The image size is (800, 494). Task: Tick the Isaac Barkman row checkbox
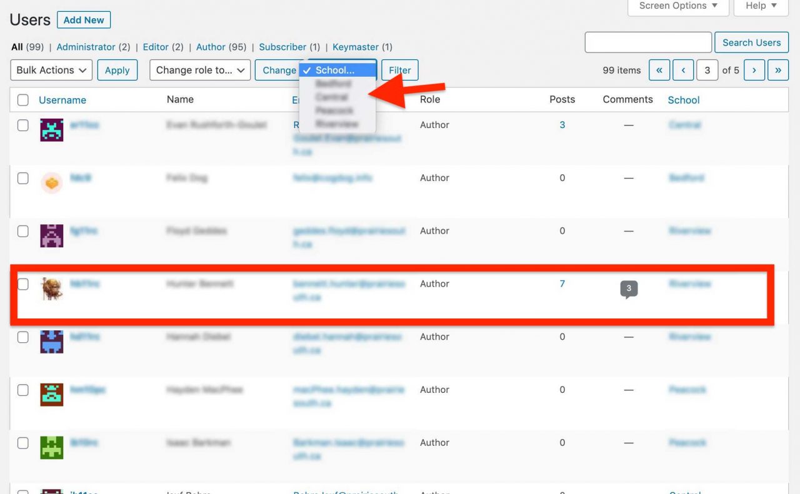pos(23,443)
